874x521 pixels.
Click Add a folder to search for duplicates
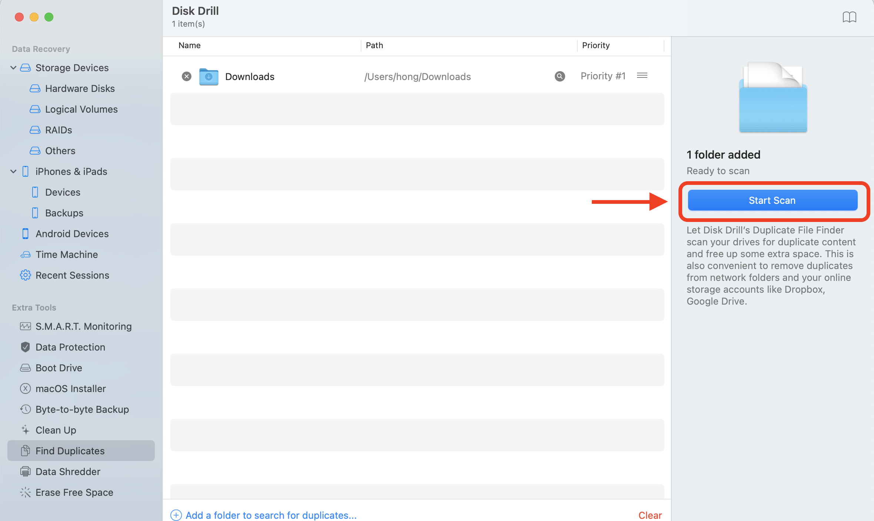click(271, 515)
